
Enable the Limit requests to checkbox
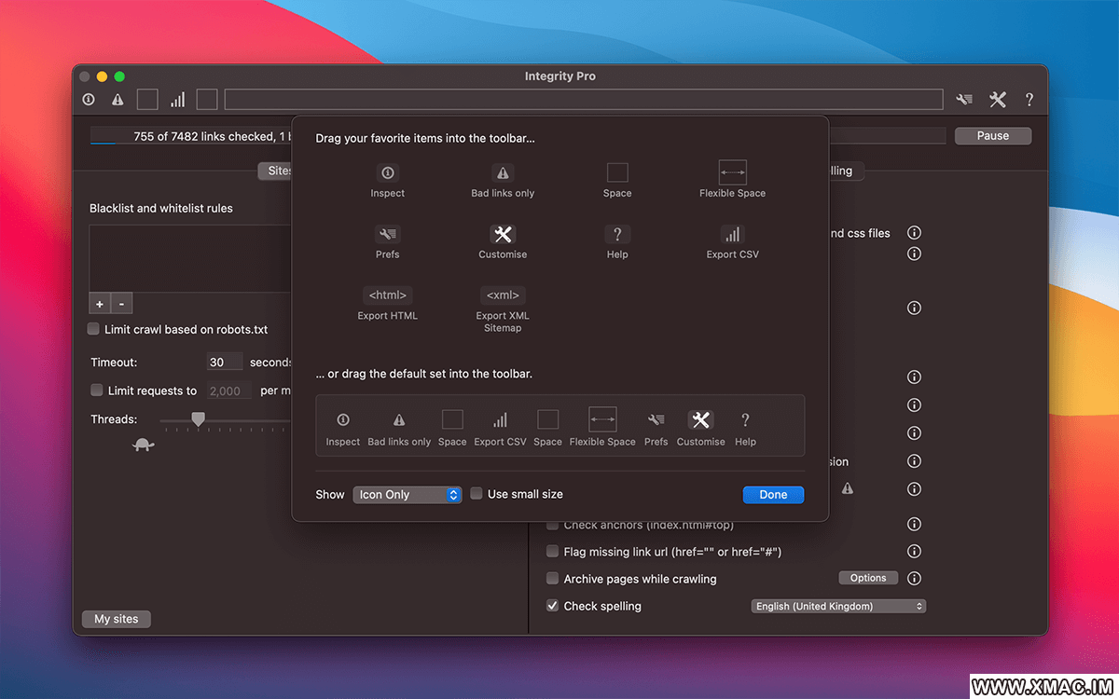(x=96, y=391)
